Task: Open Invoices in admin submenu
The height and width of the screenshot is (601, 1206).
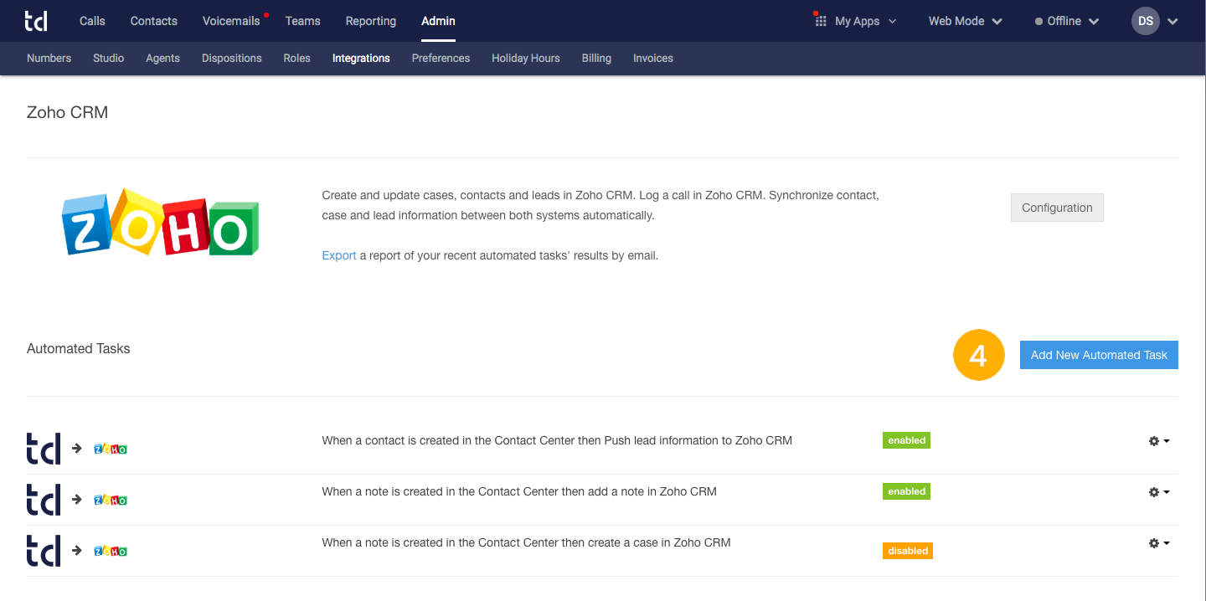Action: pyautogui.click(x=653, y=59)
